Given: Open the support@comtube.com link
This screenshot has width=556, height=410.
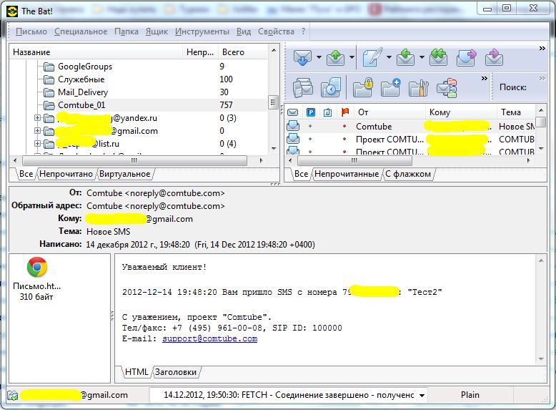Looking at the screenshot, I should (x=210, y=338).
